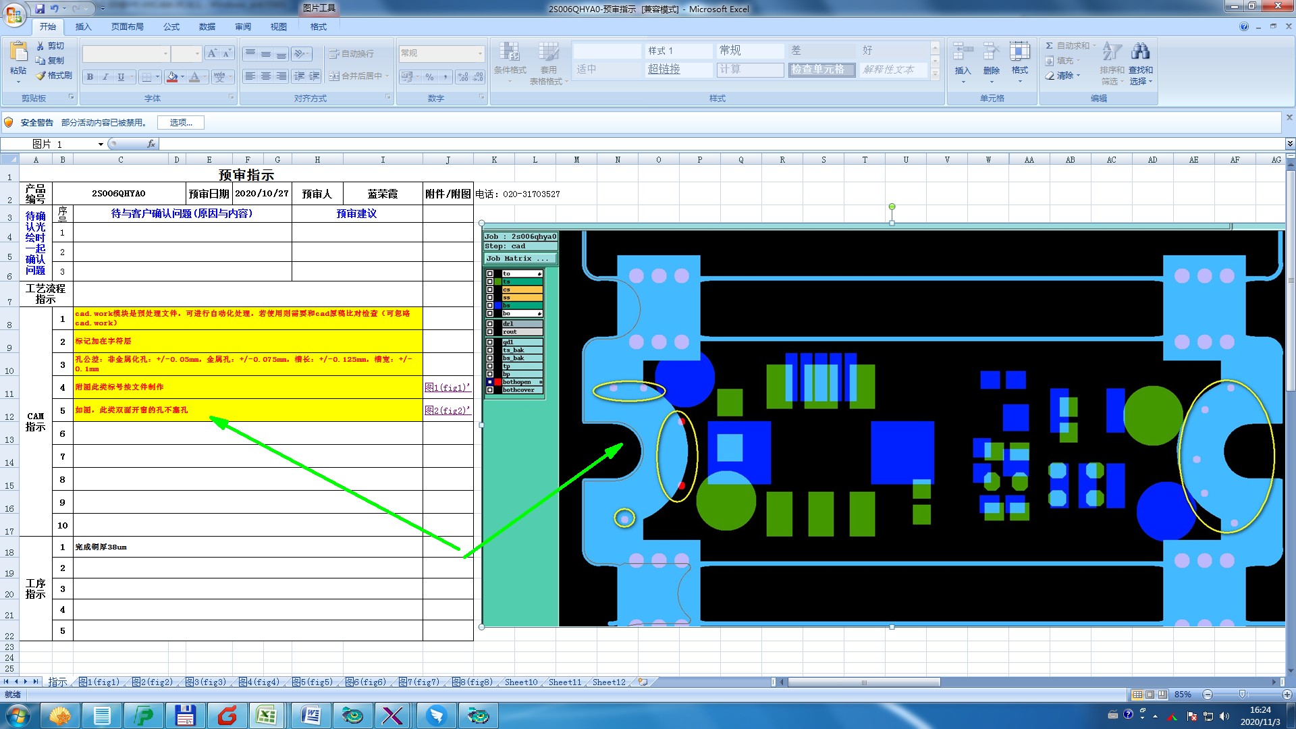The height and width of the screenshot is (729, 1296).
Task: Click the Paste (粘贴) clipboard icon
Action: pyautogui.click(x=18, y=52)
